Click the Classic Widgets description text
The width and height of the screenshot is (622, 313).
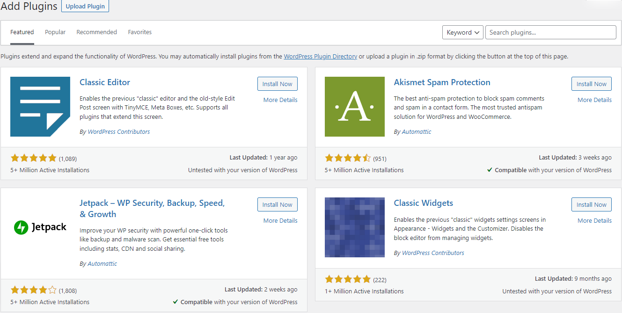470,229
